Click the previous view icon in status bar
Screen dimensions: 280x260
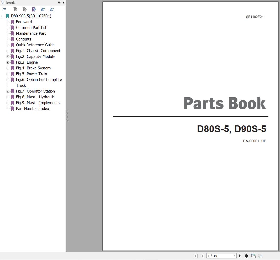click(253, 256)
